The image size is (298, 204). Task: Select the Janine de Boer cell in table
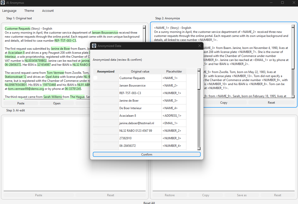pos(140,101)
